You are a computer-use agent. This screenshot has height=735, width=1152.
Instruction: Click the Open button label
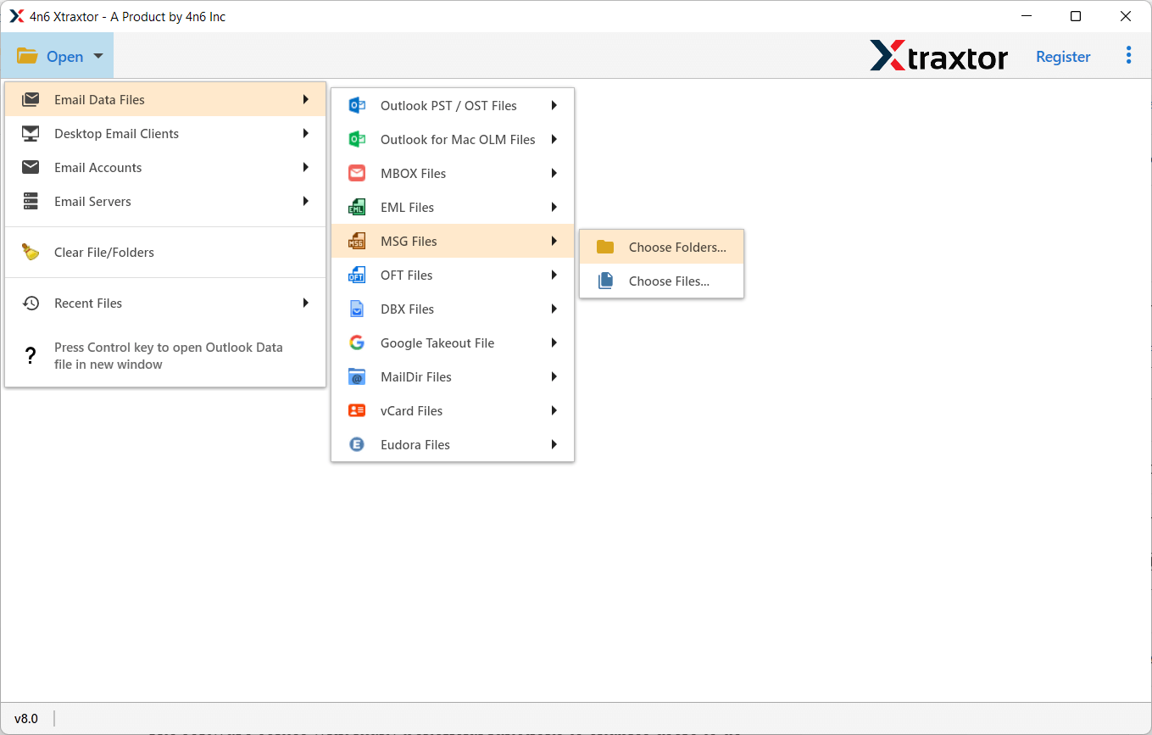pyautogui.click(x=64, y=57)
